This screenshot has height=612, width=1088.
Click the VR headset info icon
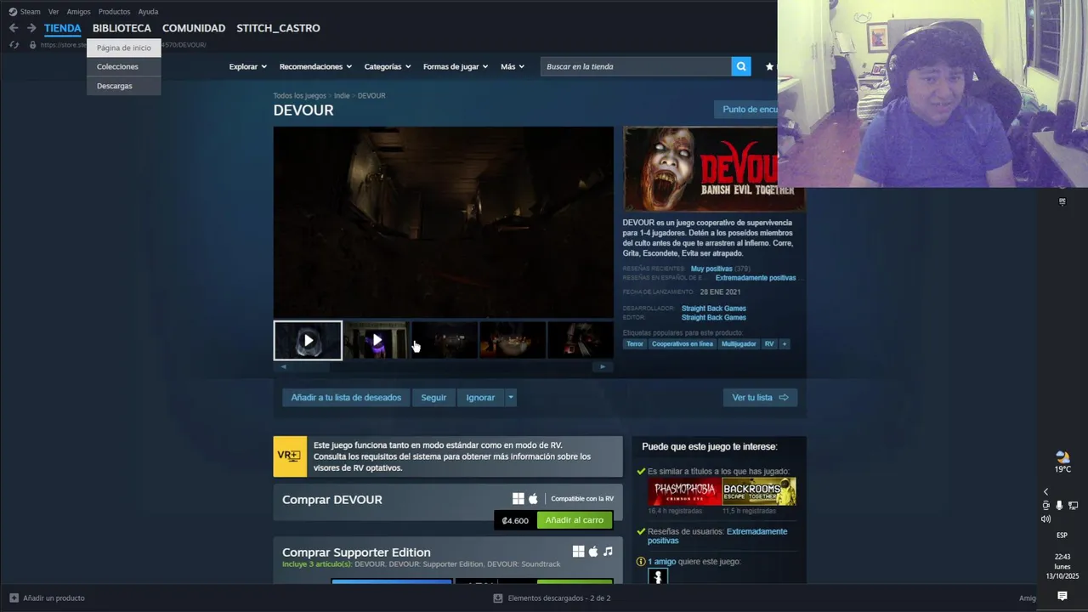(290, 456)
